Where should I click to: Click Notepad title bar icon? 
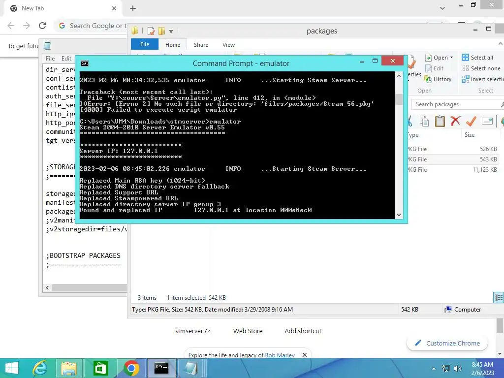(48, 46)
